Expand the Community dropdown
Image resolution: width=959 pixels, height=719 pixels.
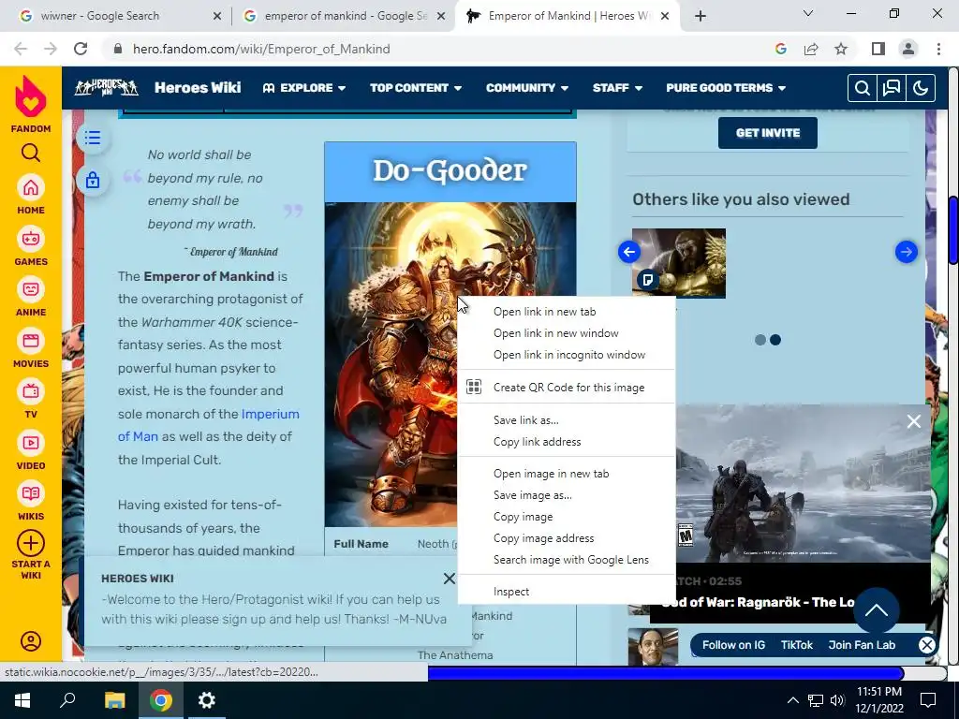tap(527, 88)
